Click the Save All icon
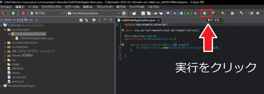This screenshot has height=94, width=264. coord(149,13)
